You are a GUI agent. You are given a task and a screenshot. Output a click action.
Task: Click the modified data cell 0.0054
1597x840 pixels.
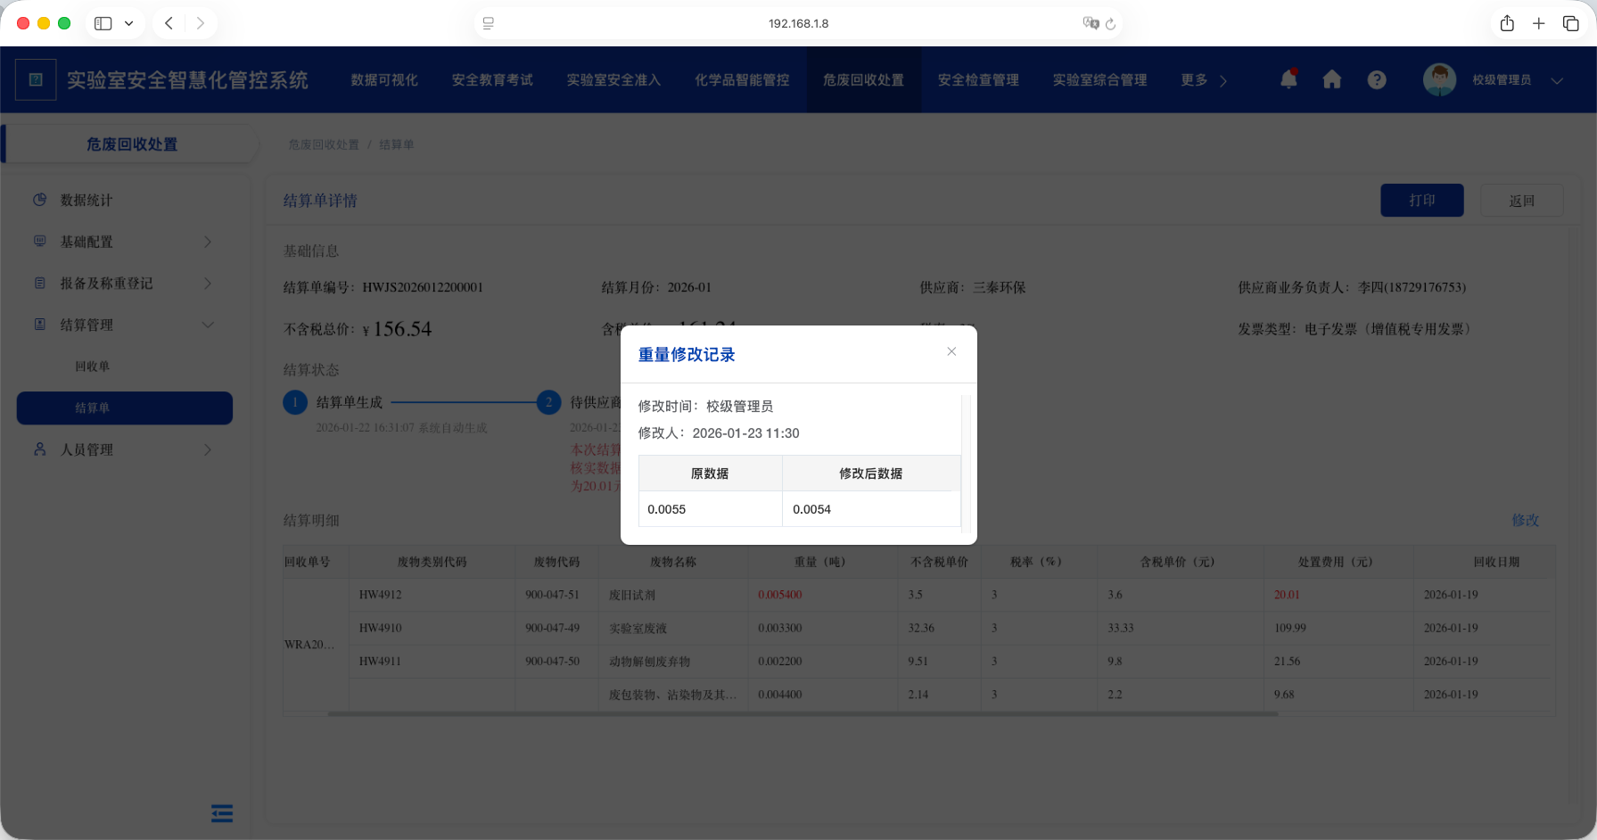[871, 509]
